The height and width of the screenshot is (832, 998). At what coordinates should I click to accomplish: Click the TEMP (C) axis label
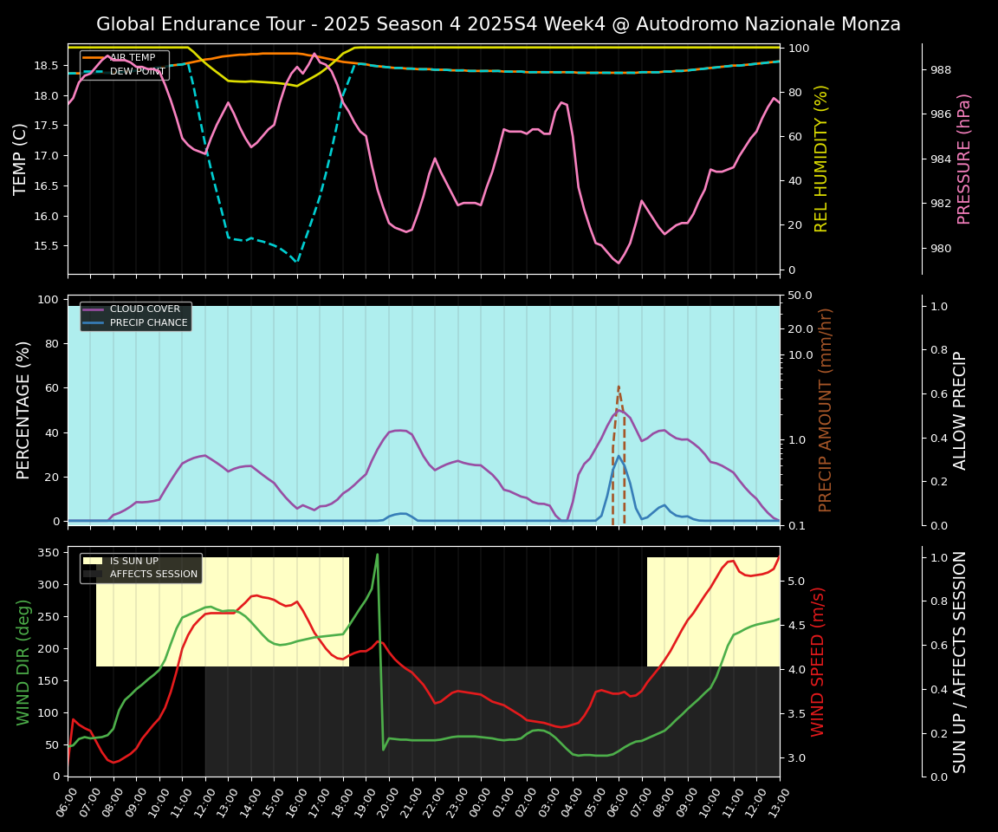21,159
